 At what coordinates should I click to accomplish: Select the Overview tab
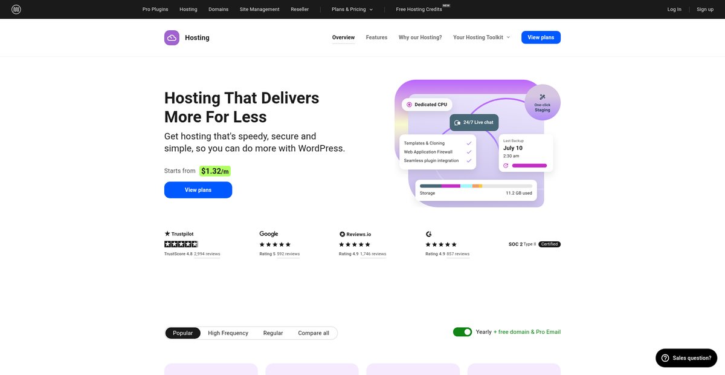[343, 37]
